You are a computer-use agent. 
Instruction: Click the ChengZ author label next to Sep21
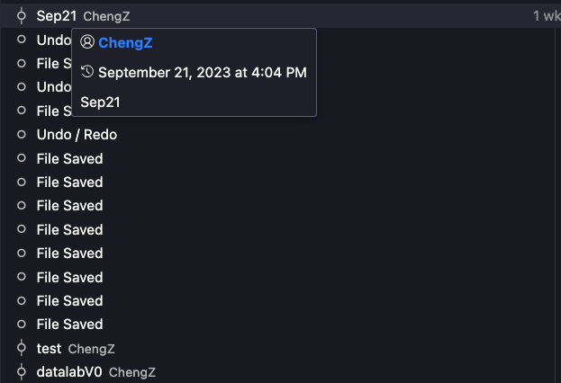click(106, 16)
